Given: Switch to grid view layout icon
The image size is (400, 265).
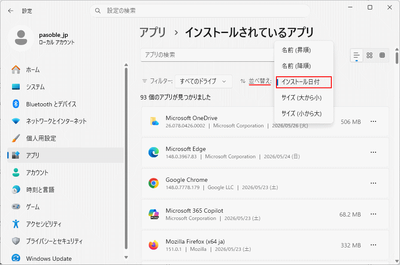Looking at the screenshot, I should coord(370,55).
